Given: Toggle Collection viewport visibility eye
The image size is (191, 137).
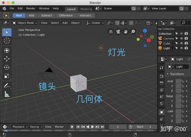Looking at the screenshot, I should coord(181,34).
